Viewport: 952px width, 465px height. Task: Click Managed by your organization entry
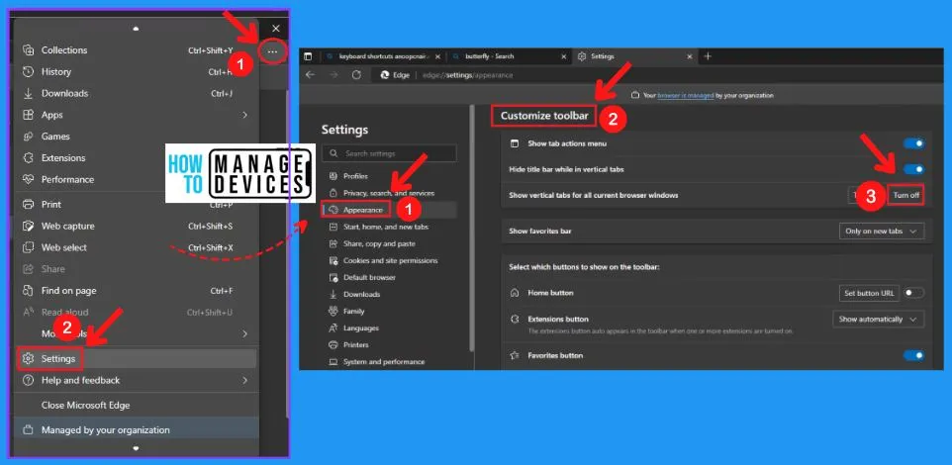135,429
